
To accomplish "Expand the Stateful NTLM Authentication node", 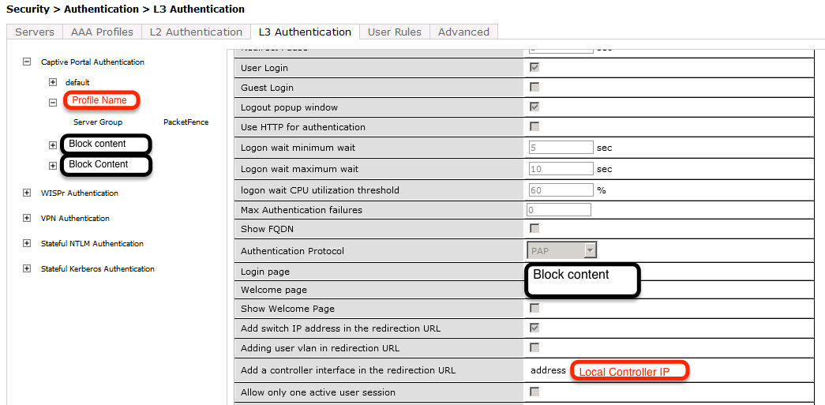I will pos(27,243).
